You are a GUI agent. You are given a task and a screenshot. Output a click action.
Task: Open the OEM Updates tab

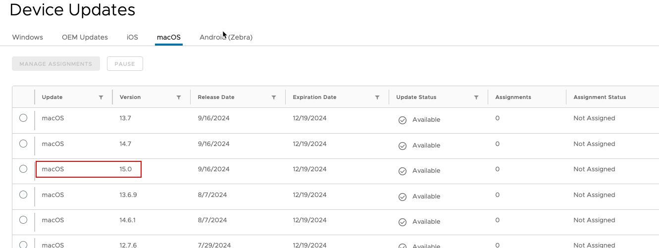pos(85,37)
